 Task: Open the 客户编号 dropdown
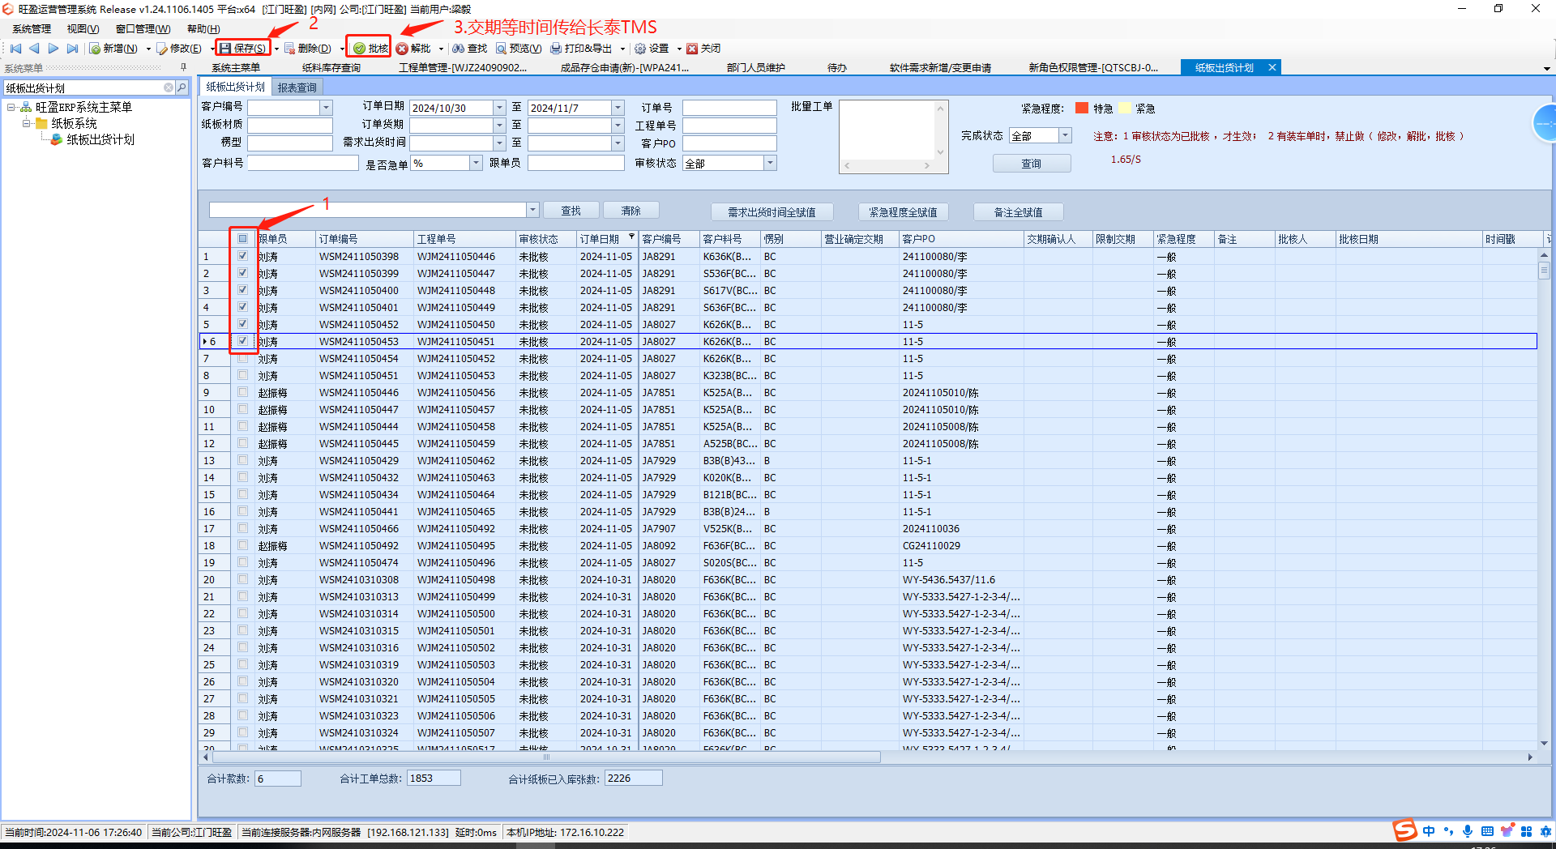(x=326, y=108)
